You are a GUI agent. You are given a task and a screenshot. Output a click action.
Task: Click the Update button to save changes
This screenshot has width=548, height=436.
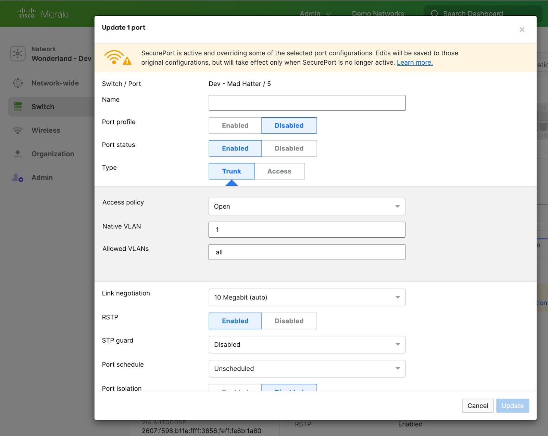click(512, 406)
